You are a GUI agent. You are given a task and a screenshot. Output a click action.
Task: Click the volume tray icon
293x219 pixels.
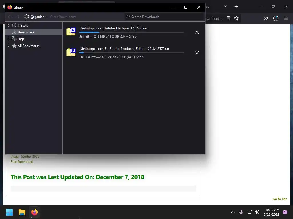[x=257, y=212]
